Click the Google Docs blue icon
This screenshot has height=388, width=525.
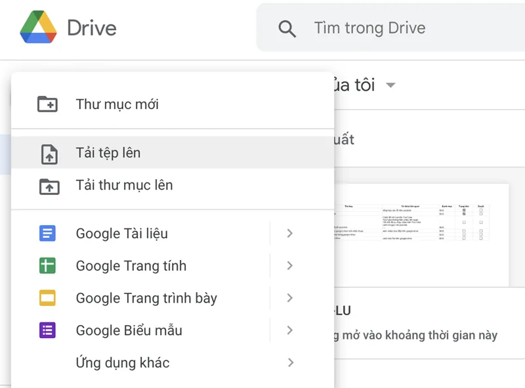pyautogui.click(x=47, y=233)
